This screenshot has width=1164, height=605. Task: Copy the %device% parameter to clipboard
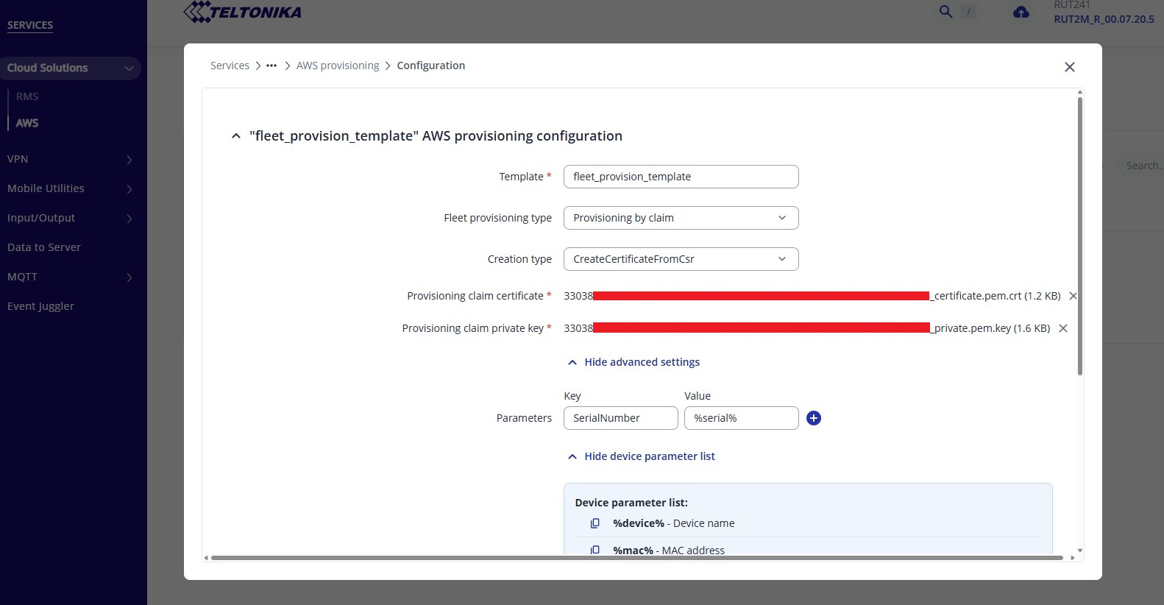click(595, 523)
